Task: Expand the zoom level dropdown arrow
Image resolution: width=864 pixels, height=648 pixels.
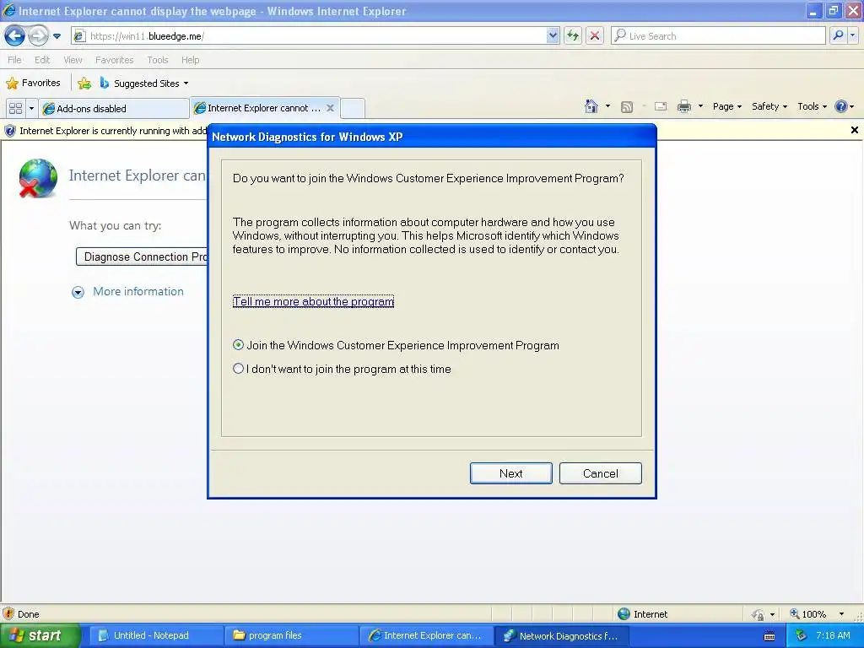Action: point(841,614)
